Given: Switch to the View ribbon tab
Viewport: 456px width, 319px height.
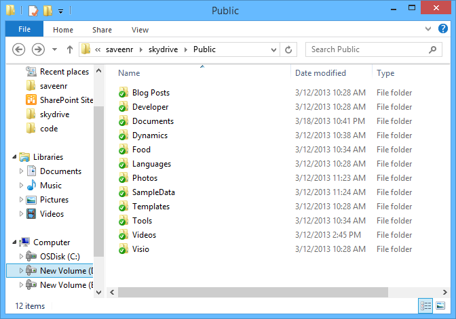Looking at the screenshot, I should click(140, 30).
